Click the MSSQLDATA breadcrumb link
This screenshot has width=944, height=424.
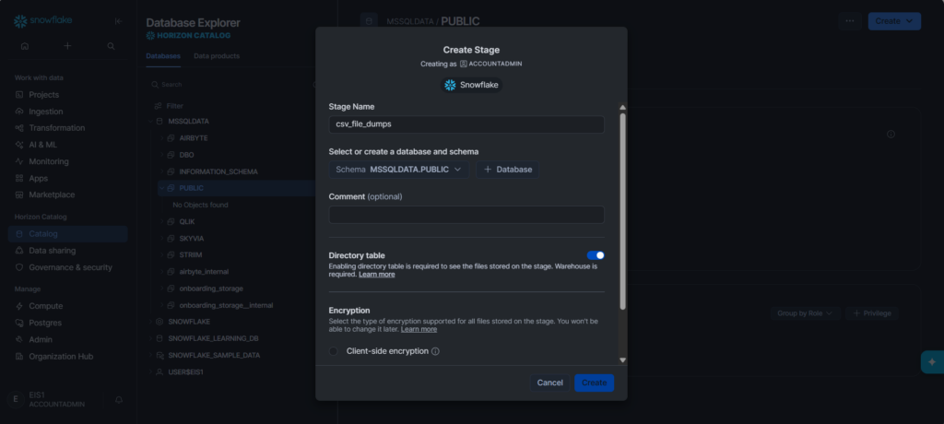pos(410,21)
